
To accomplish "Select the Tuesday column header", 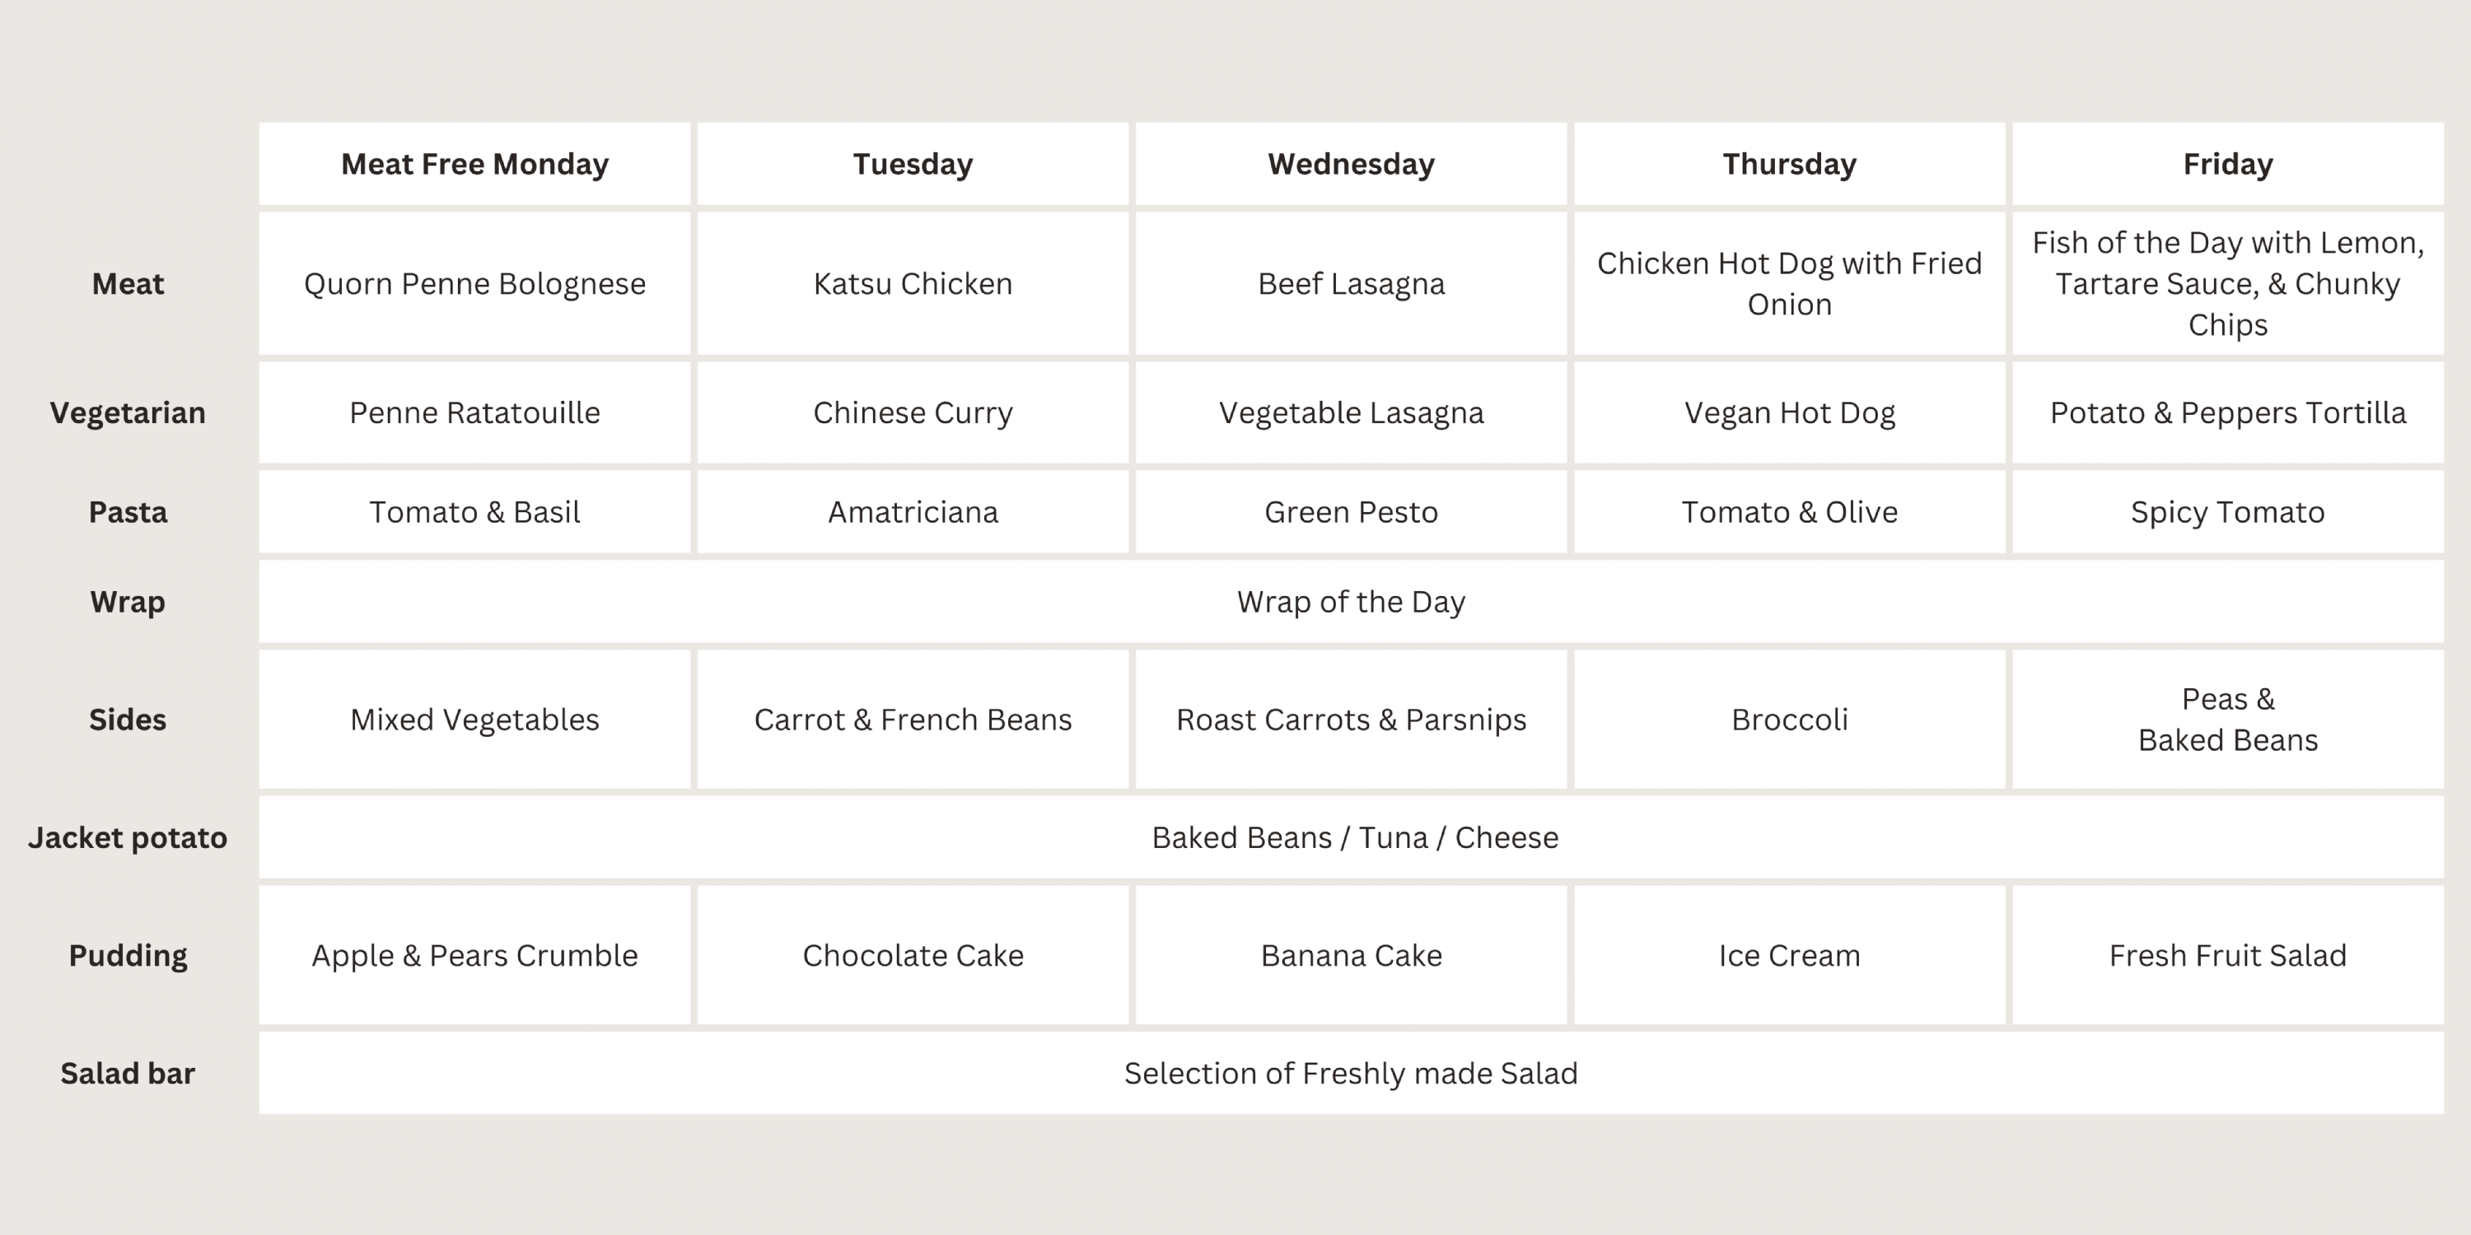I will 913,164.
